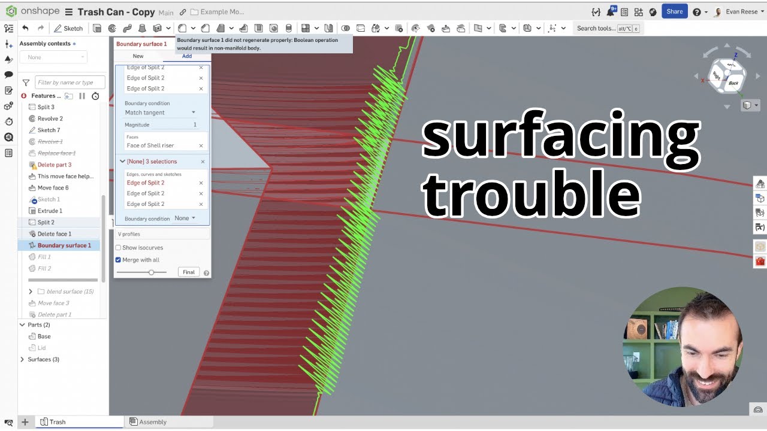Copy the document link icon
The height and width of the screenshot is (431, 767).
pos(183,12)
